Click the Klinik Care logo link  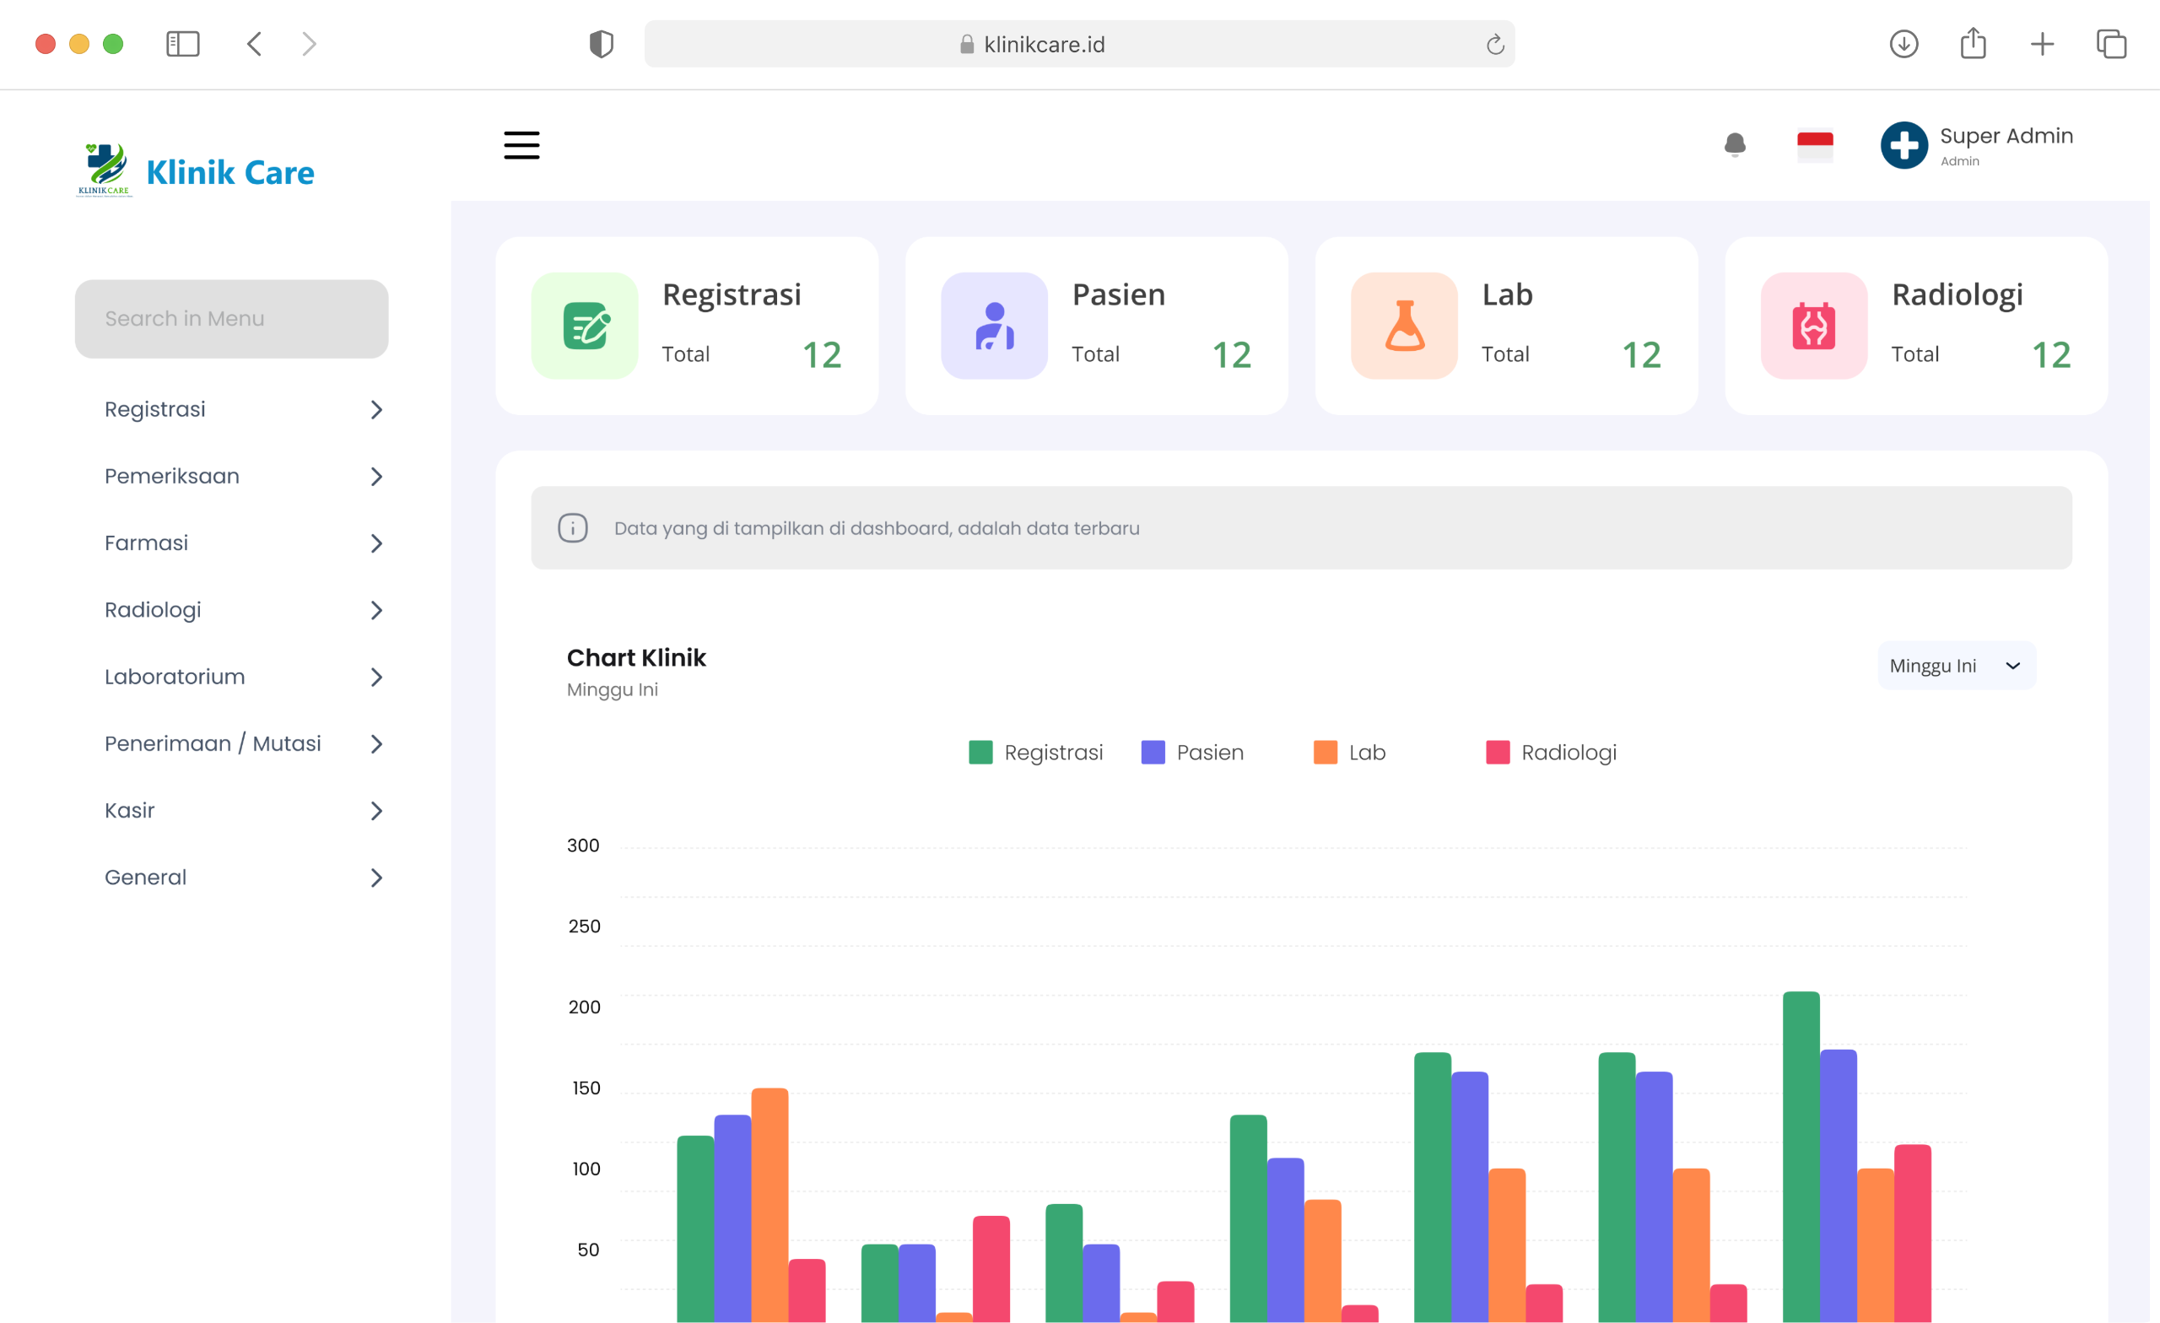click(x=196, y=171)
